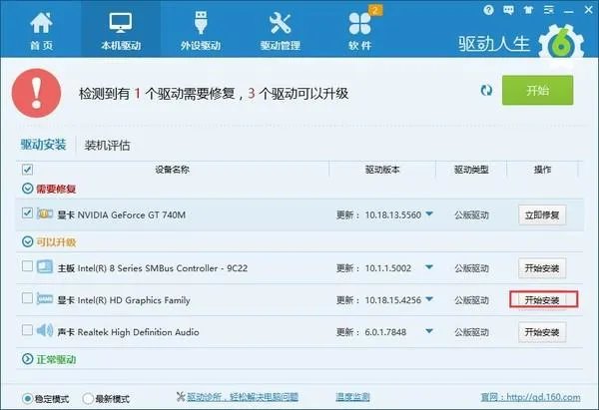Click the Intel HD Graphics card icon
Viewport: 599px width, 410px height.
pyautogui.click(x=45, y=298)
